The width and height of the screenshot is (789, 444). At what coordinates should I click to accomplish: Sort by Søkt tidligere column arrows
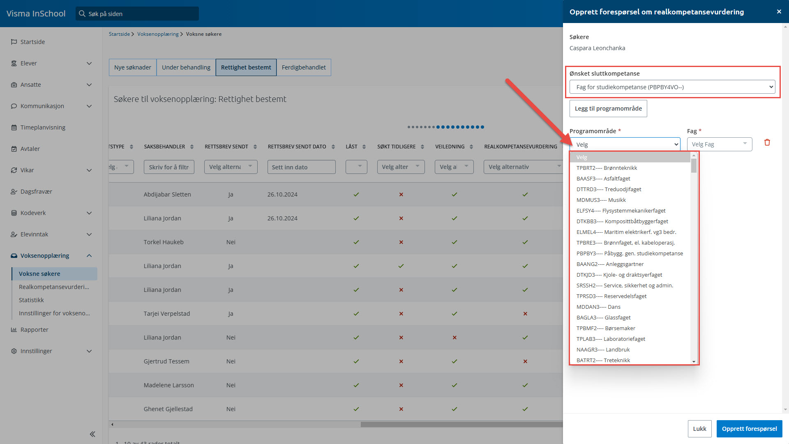(422, 147)
